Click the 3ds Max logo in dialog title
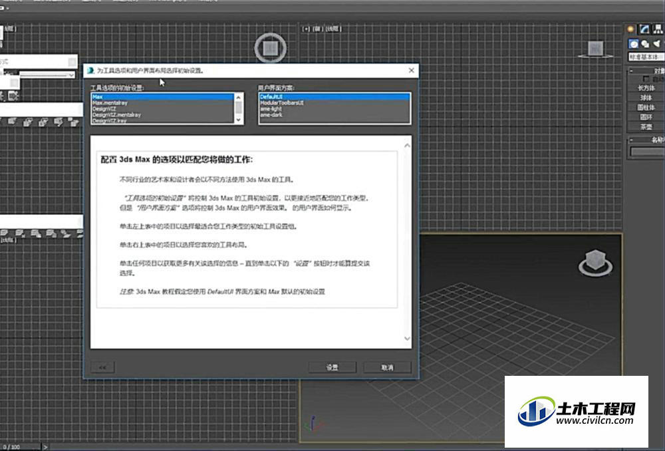665x451 pixels. click(90, 71)
